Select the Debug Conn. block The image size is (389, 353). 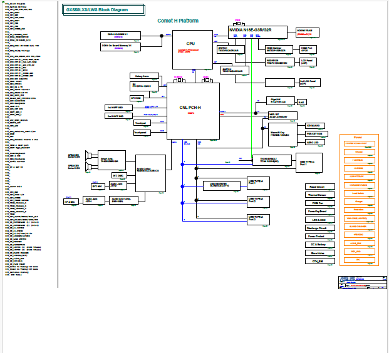tap(144, 76)
